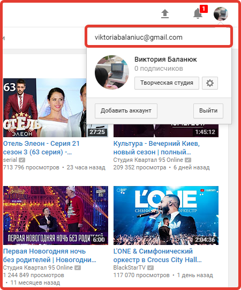Open the serial channel link

10,160
